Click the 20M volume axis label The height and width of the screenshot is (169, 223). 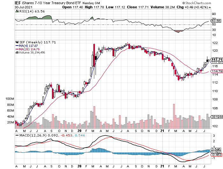coord(11,122)
